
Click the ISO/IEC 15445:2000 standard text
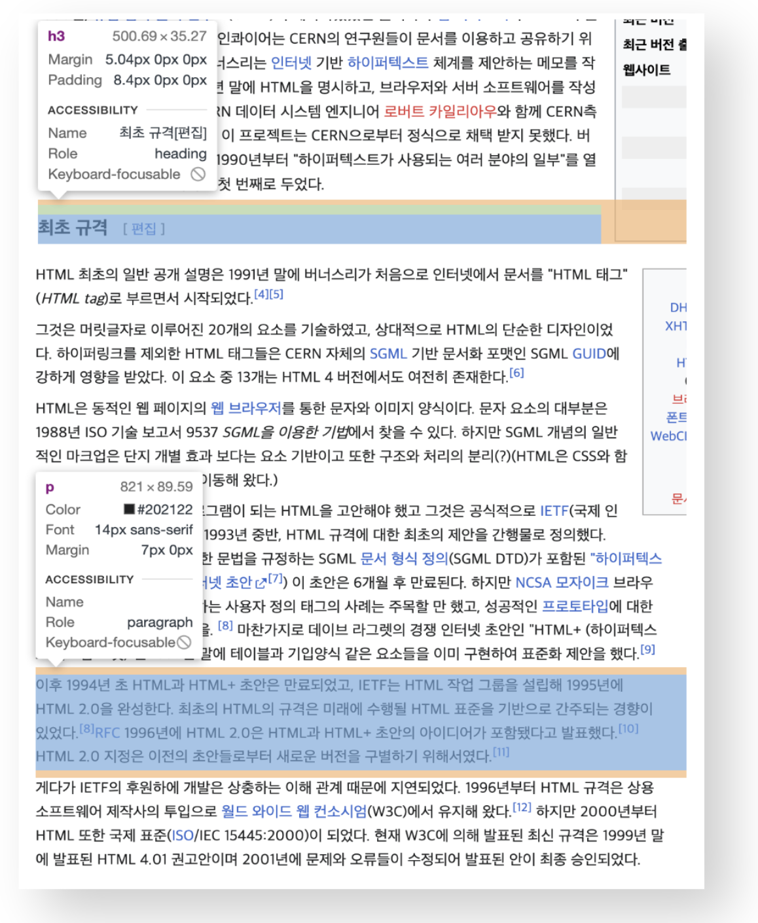pos(240,835)
